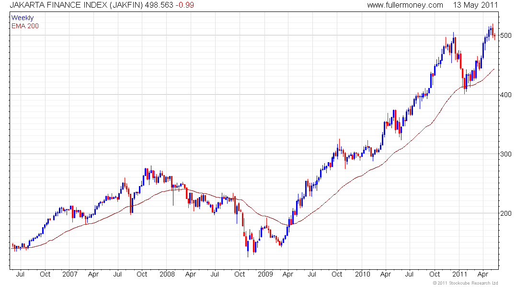
Task: Select the 2009 marker on time axis
Action: tap(265, 275)
